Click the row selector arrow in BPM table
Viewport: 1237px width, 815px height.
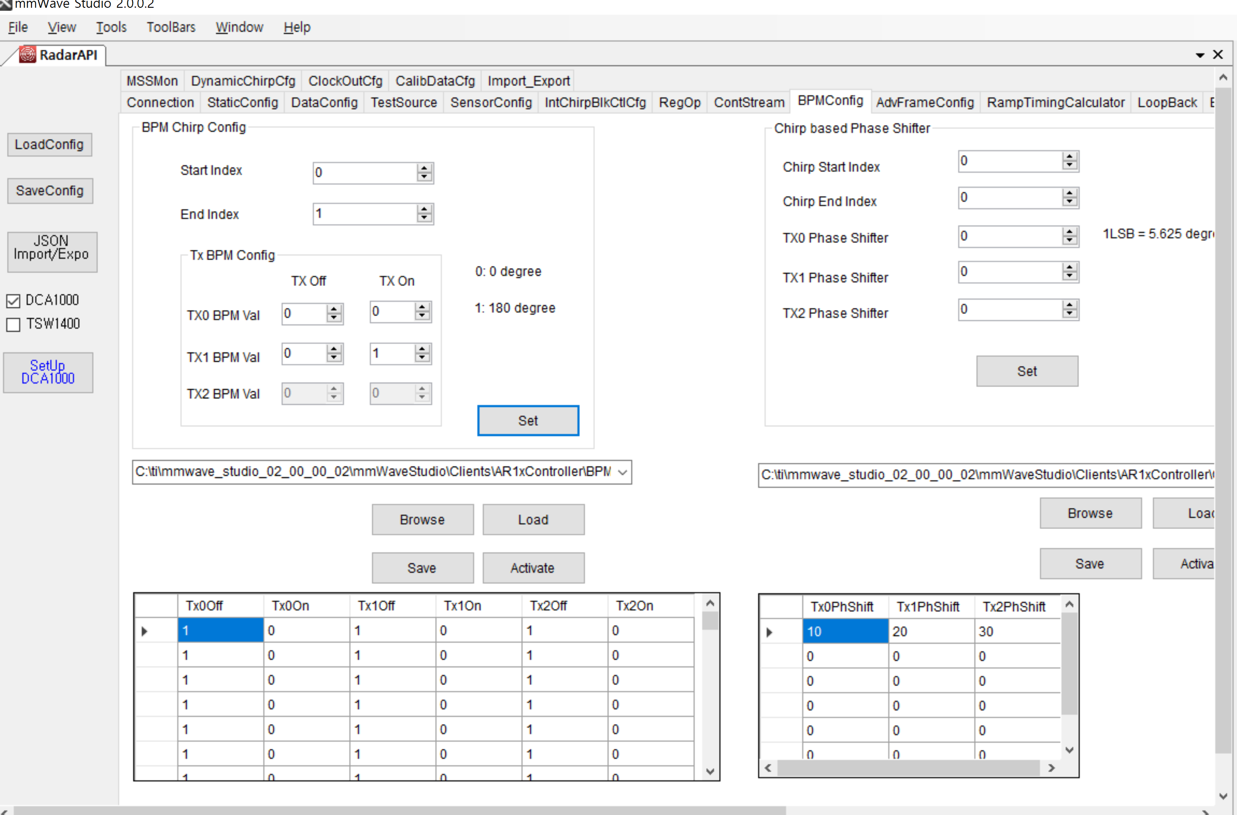pyautogui.click(x=145, y=631)
